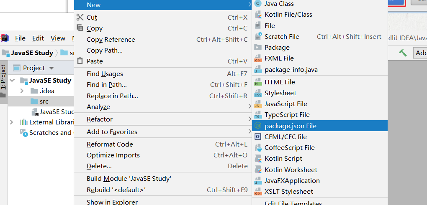Click the FXML File icon

[257, 58]
